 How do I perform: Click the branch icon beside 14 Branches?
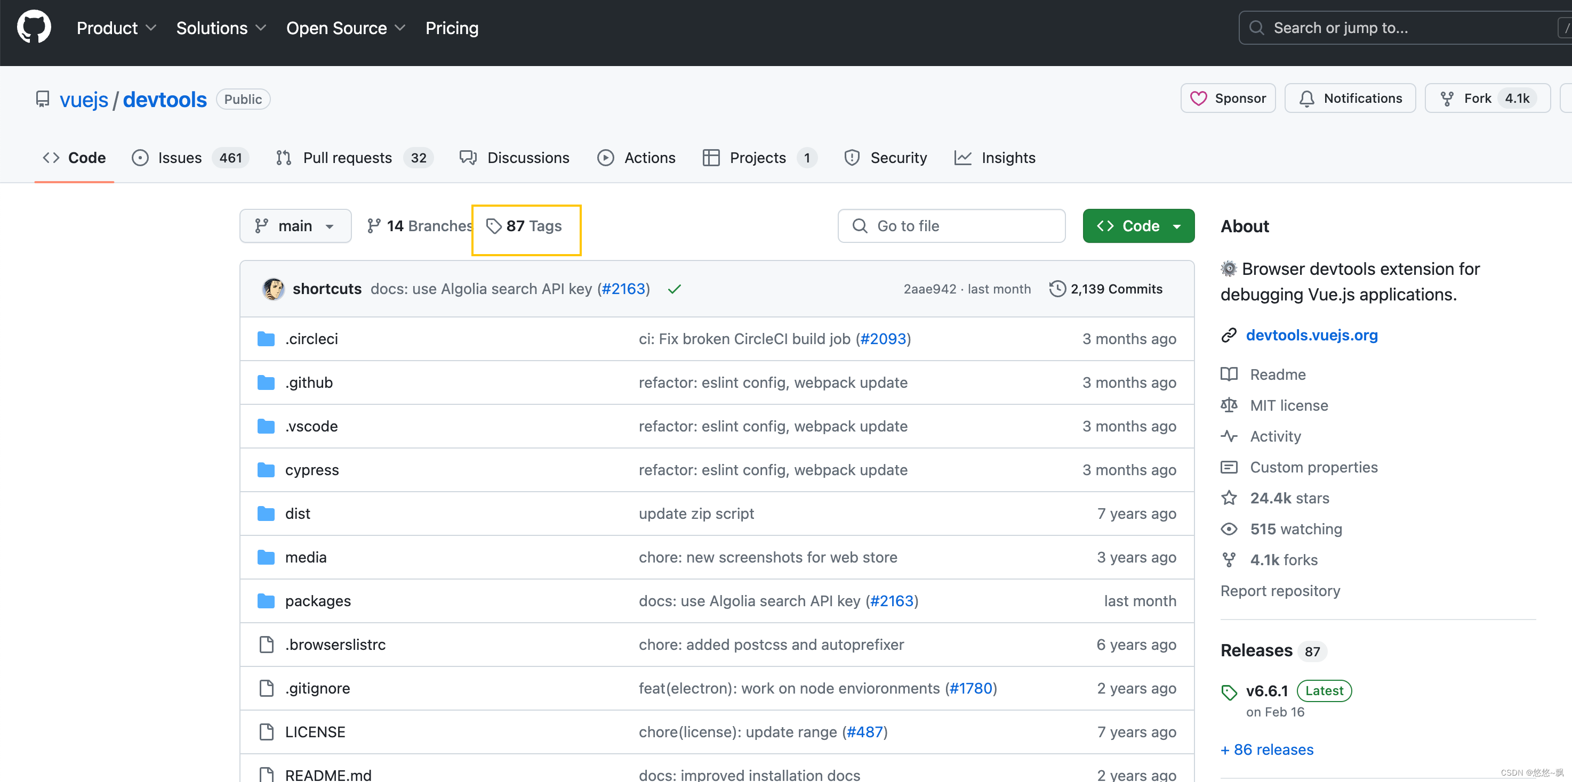pos(374,225)
